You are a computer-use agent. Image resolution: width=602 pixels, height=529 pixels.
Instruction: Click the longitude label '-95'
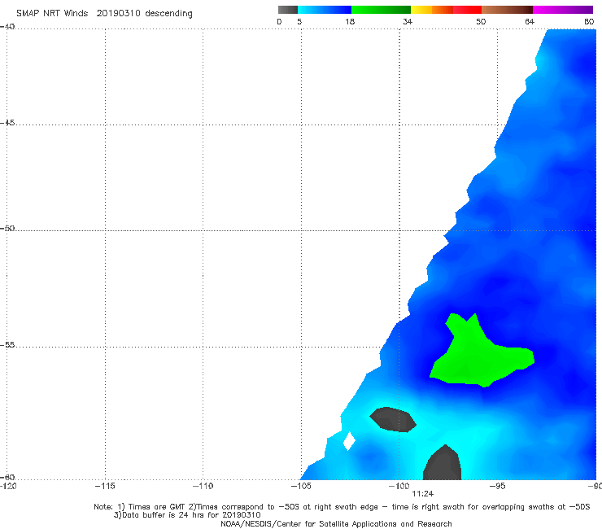tap(497, 486)
